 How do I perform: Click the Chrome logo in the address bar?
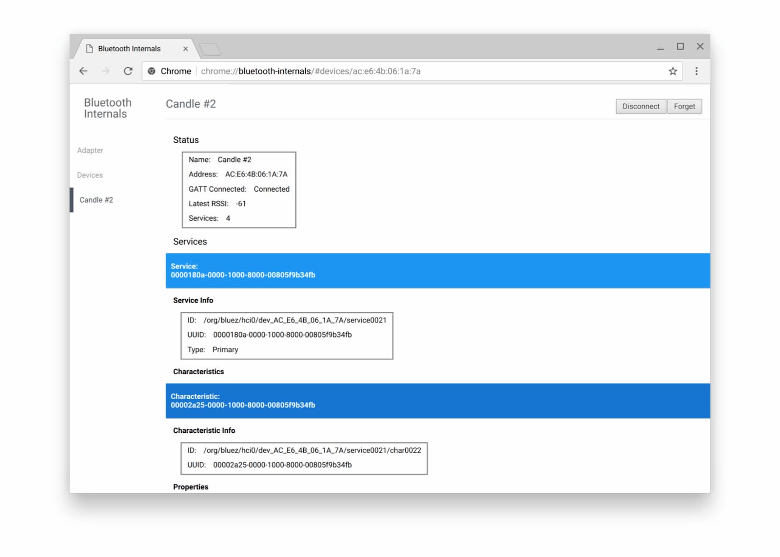(x=151, y=71)
